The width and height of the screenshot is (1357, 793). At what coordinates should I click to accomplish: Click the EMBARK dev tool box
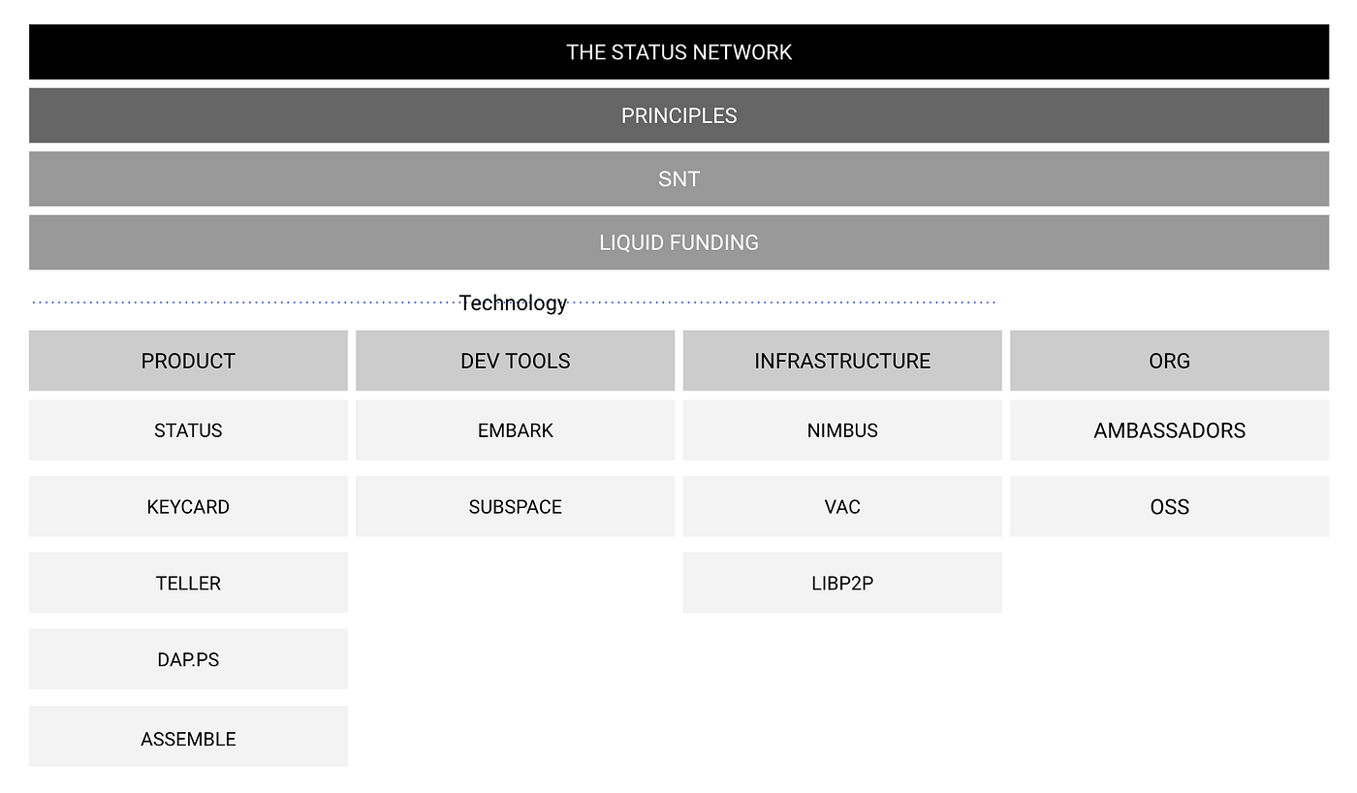pos(515,430)
